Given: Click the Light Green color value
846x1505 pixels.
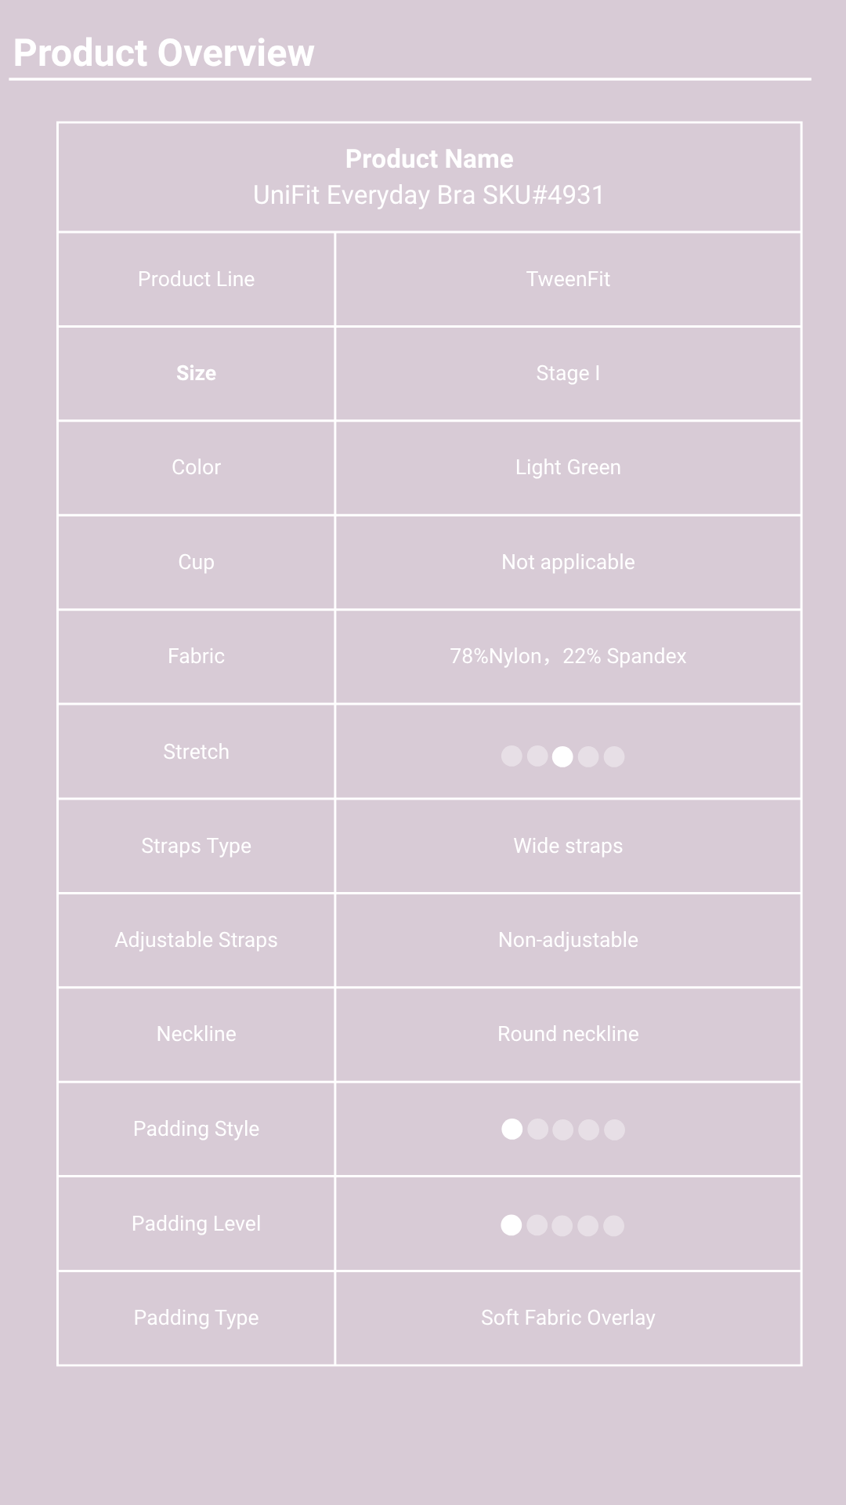Looking at the screenshot, I should point(568,467).
